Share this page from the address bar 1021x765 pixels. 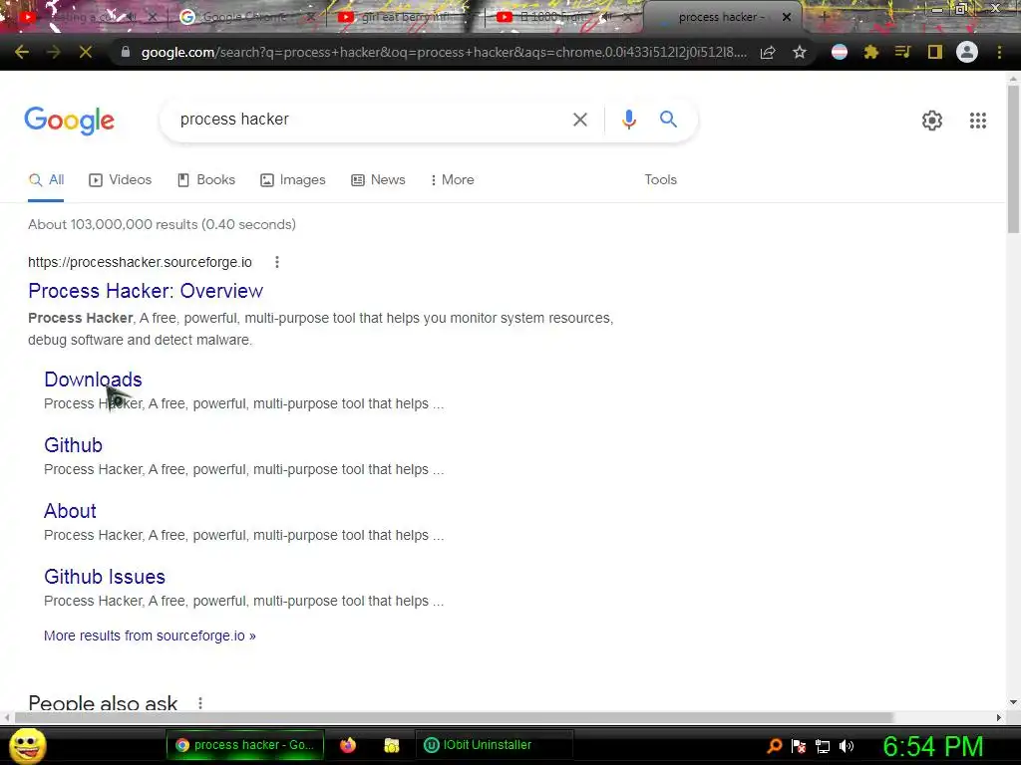point(768,52)
